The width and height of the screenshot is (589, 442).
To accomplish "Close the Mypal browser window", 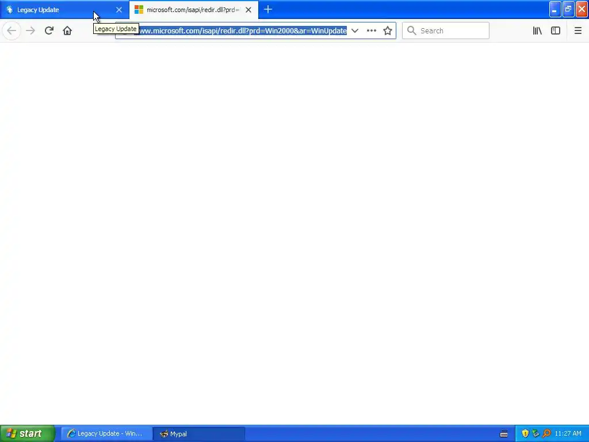I will coord(582,9).
